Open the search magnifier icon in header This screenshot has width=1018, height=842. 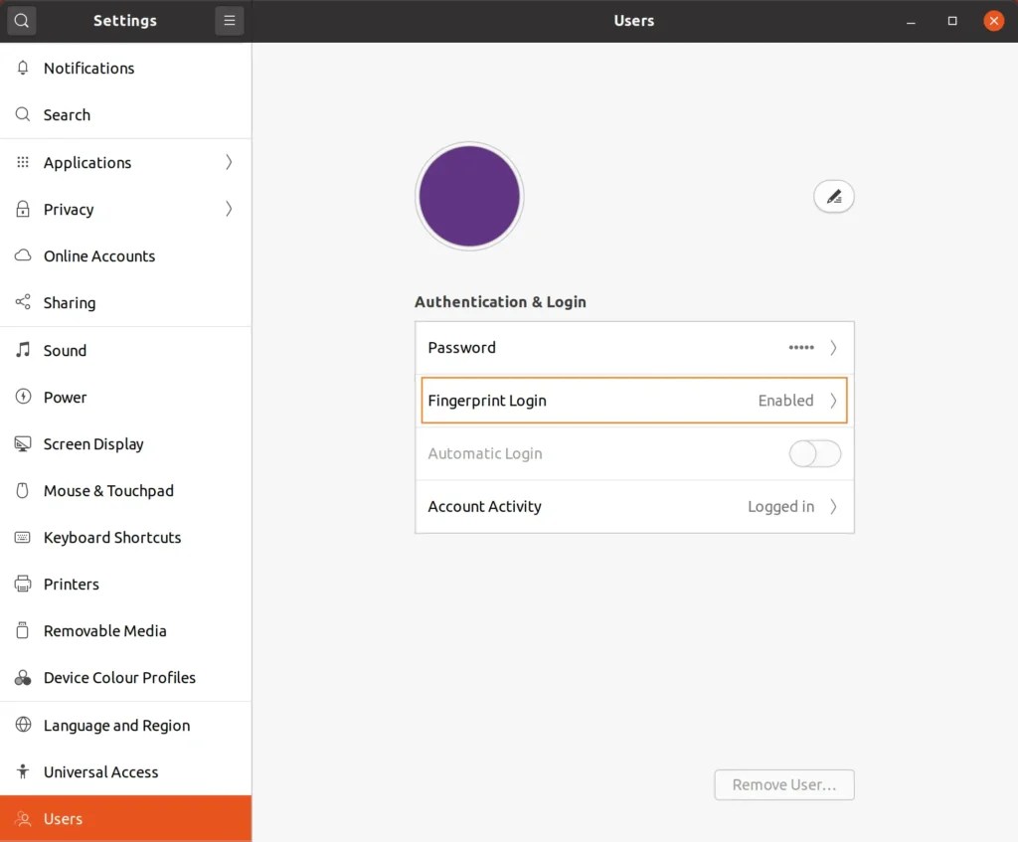[x=21, y=20]
